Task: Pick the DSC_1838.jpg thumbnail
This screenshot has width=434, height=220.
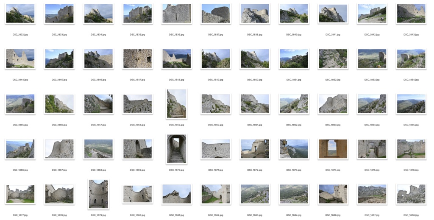Action: [255, 14]
